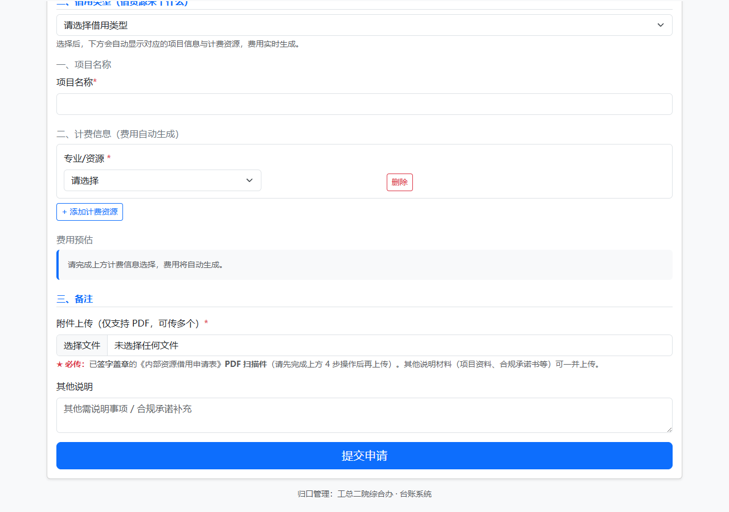
Task: Open the 请选择借用类型 dropdown
Action: click(364, 25)
